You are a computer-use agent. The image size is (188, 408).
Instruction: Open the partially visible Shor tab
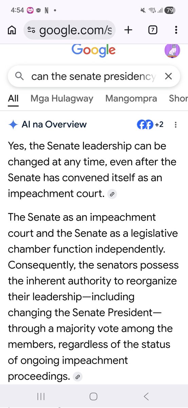(178, 99)
